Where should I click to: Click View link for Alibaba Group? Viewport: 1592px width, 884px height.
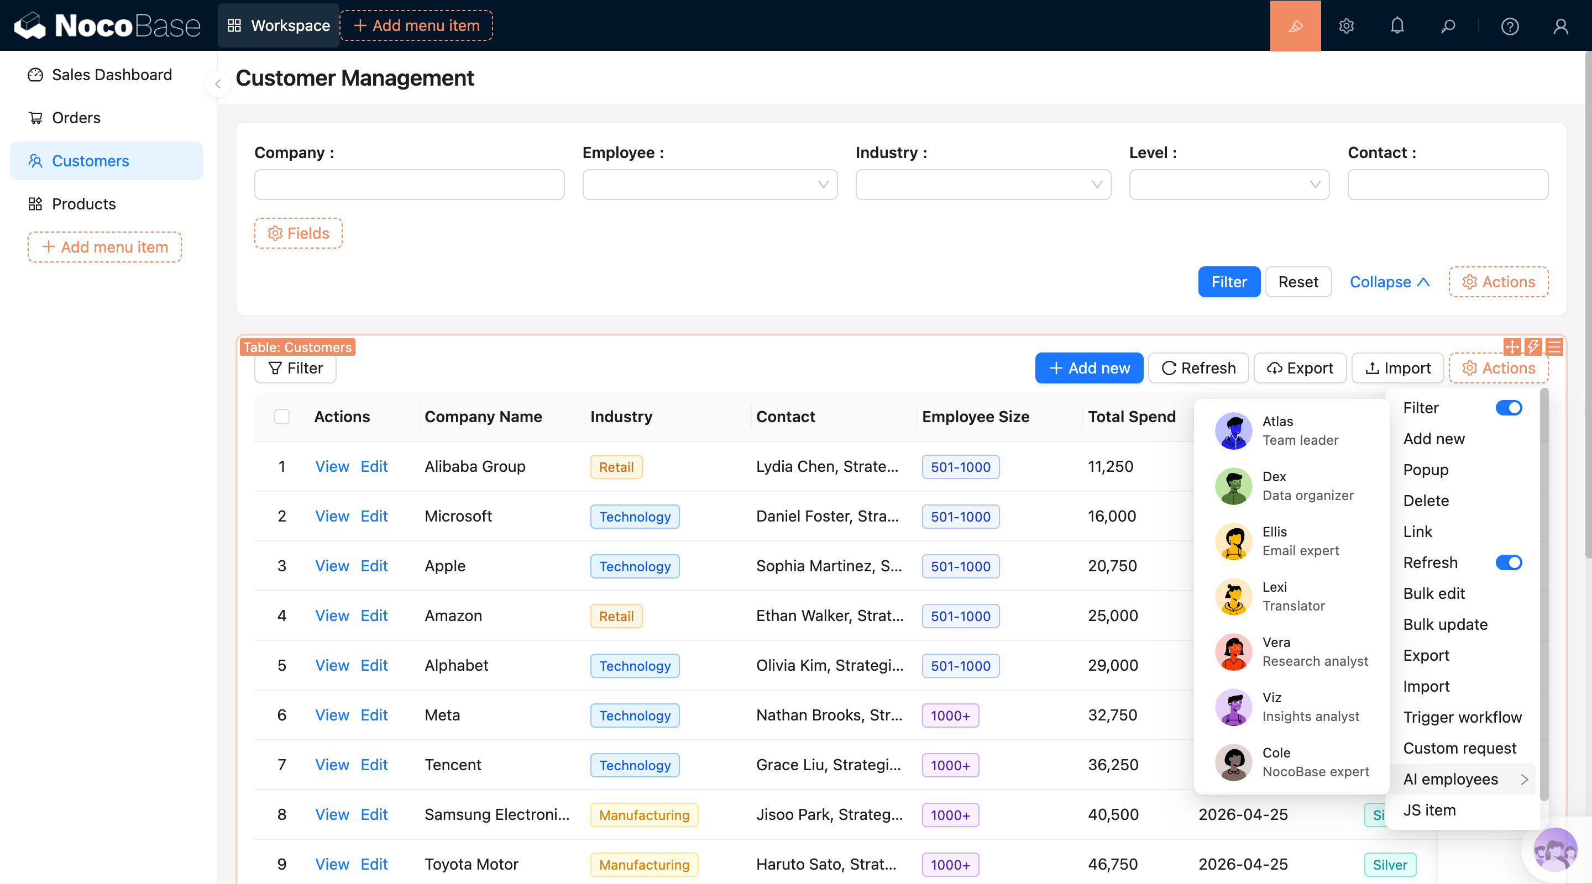point(332,466)
